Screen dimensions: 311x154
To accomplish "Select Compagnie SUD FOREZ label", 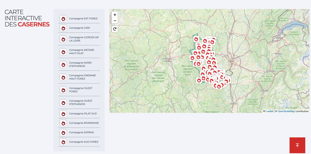I will click(84, 142).
